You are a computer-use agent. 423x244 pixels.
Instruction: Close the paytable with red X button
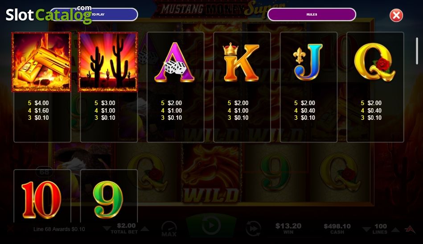tap(396, 16)
